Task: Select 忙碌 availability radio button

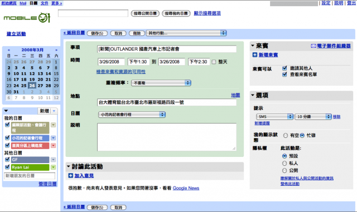Action: tap(302, 135)
